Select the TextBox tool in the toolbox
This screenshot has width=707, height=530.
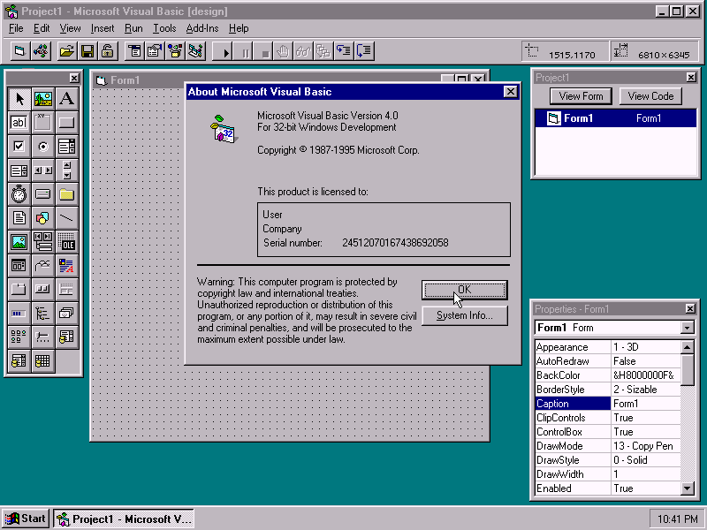(18, 122)
